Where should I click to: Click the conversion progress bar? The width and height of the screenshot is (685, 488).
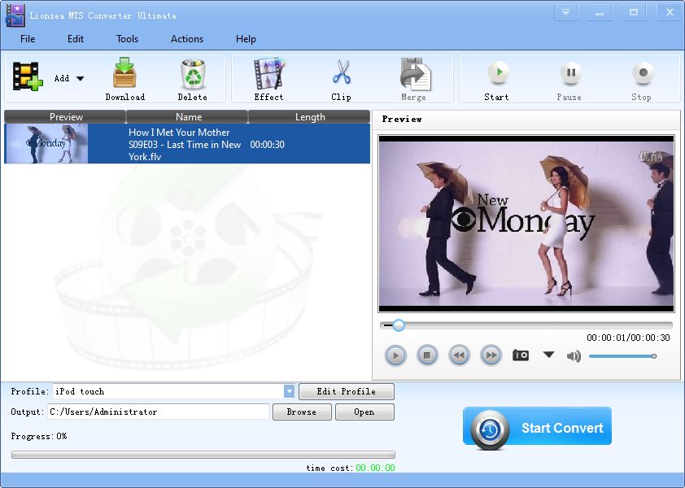203,455
